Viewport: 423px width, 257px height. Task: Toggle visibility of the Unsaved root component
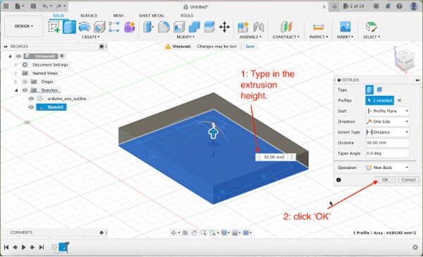pyautogui.click(x=18, y=56)
